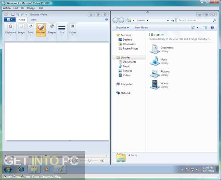Select Favorites in navigation pane

pos(123,35)
